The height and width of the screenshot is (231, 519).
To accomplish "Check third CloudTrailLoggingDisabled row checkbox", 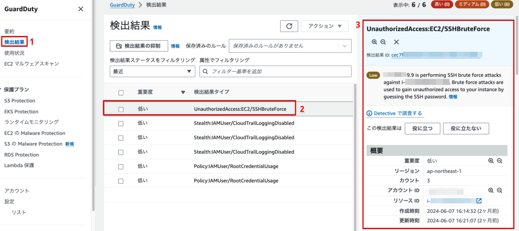I will (x=121, y=152).
